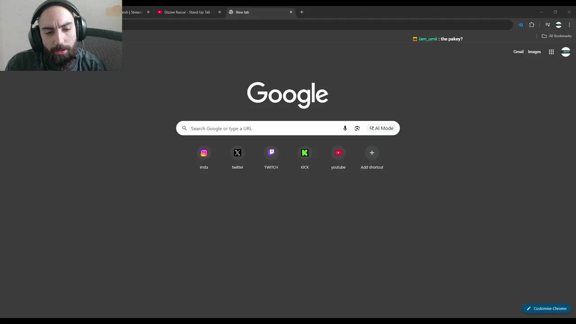Click the Add shortcut plus icon
Viewport: 576px width, 324px height.
point(372,153)
